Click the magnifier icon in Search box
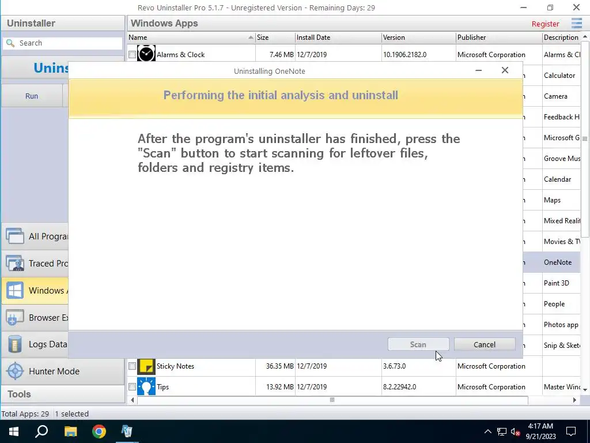The image size is (590, 443). (10, 43)
